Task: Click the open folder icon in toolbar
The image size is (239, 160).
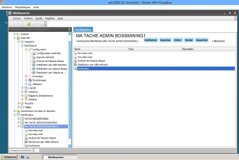Action: pos(29,24)
